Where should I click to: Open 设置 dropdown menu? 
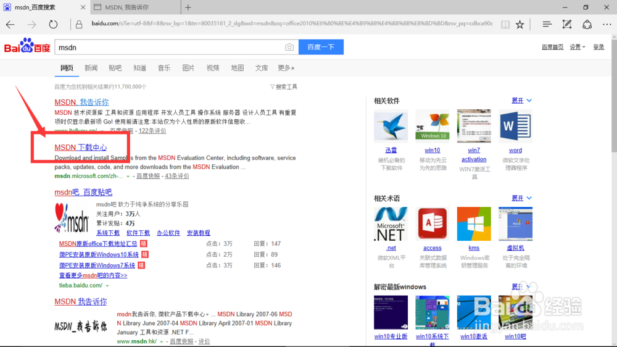[x=578, y=47]
